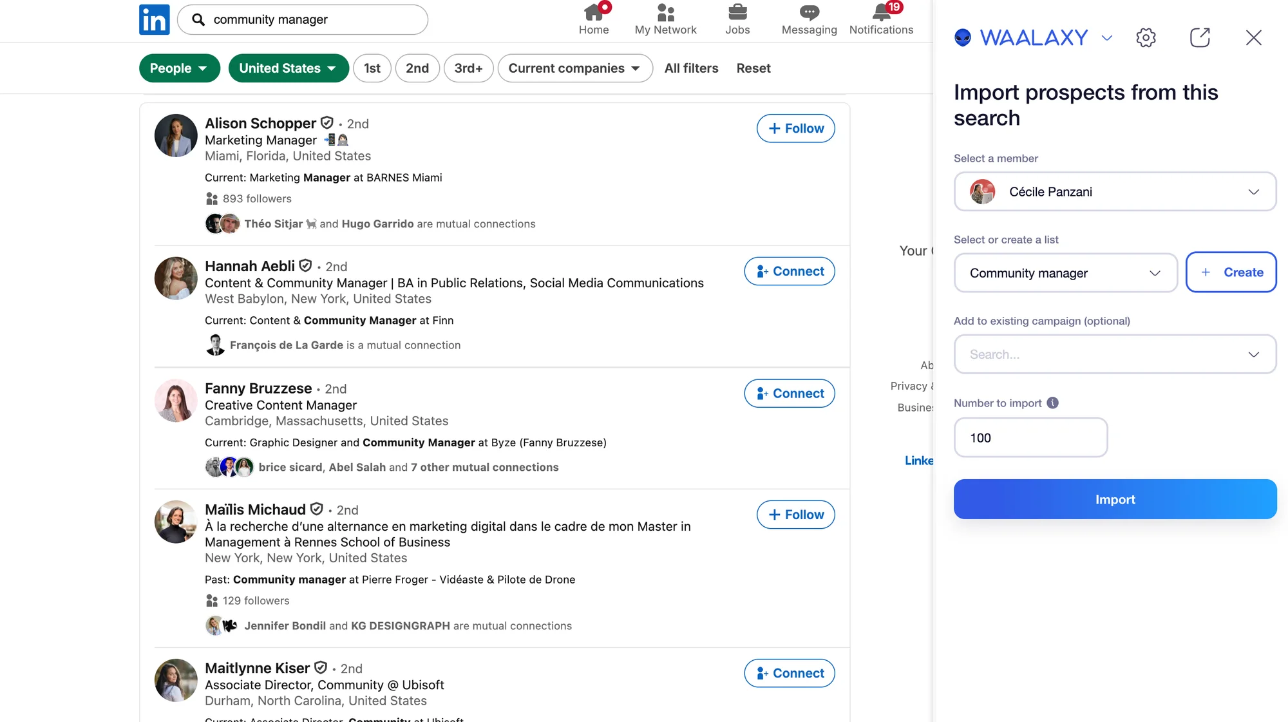This screenshot has height=722, width=1288.
Task: Open Alison Schopper's name link
Action: point(260,123)
